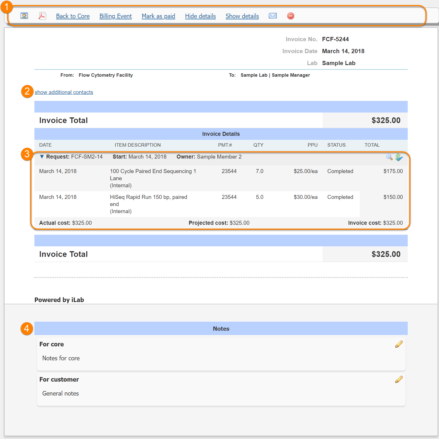Click the email envelope icon
The image size is (439, 439).
click(272, 16)
